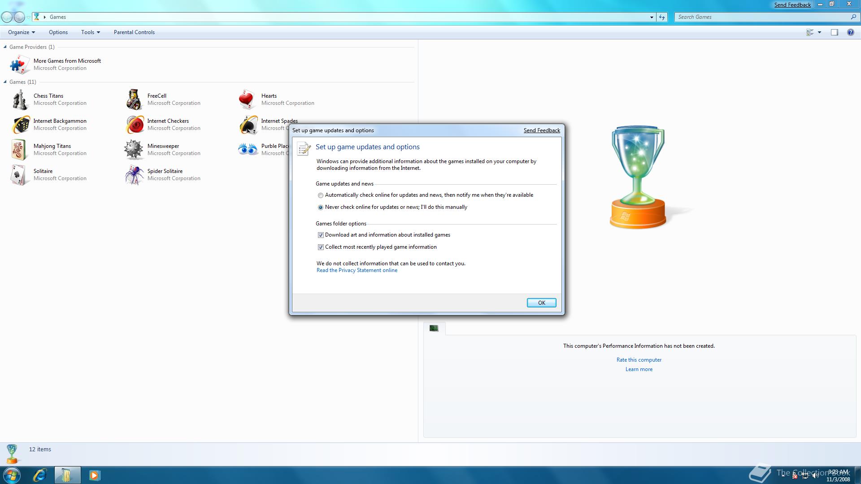The image size is (861, 484).
Task: Select the FreeCell game icon
Action: point(134,99)
